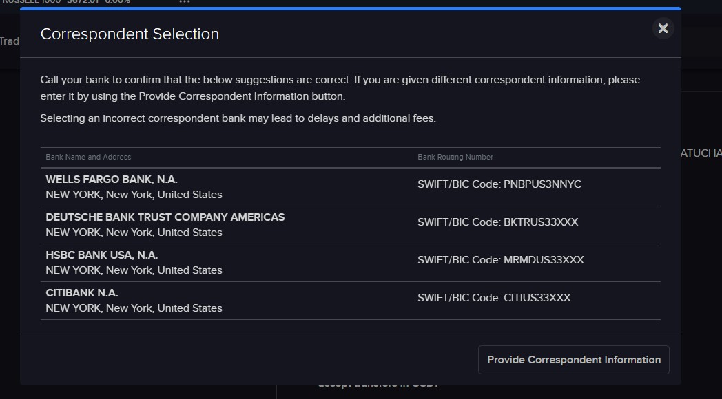
Task: Click the New York address under Citibank
Action: (x=134, y=308)
